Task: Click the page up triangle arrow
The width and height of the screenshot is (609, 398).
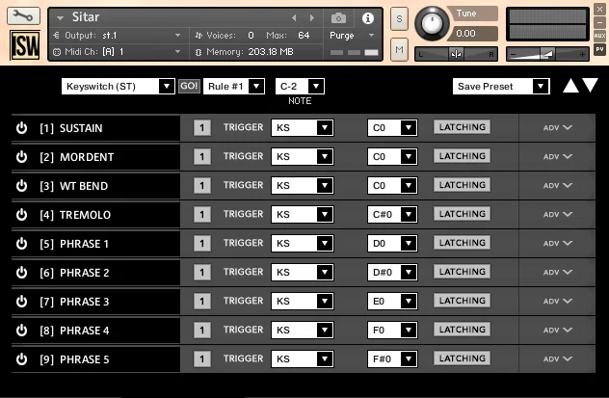Action: click(570, 86)
